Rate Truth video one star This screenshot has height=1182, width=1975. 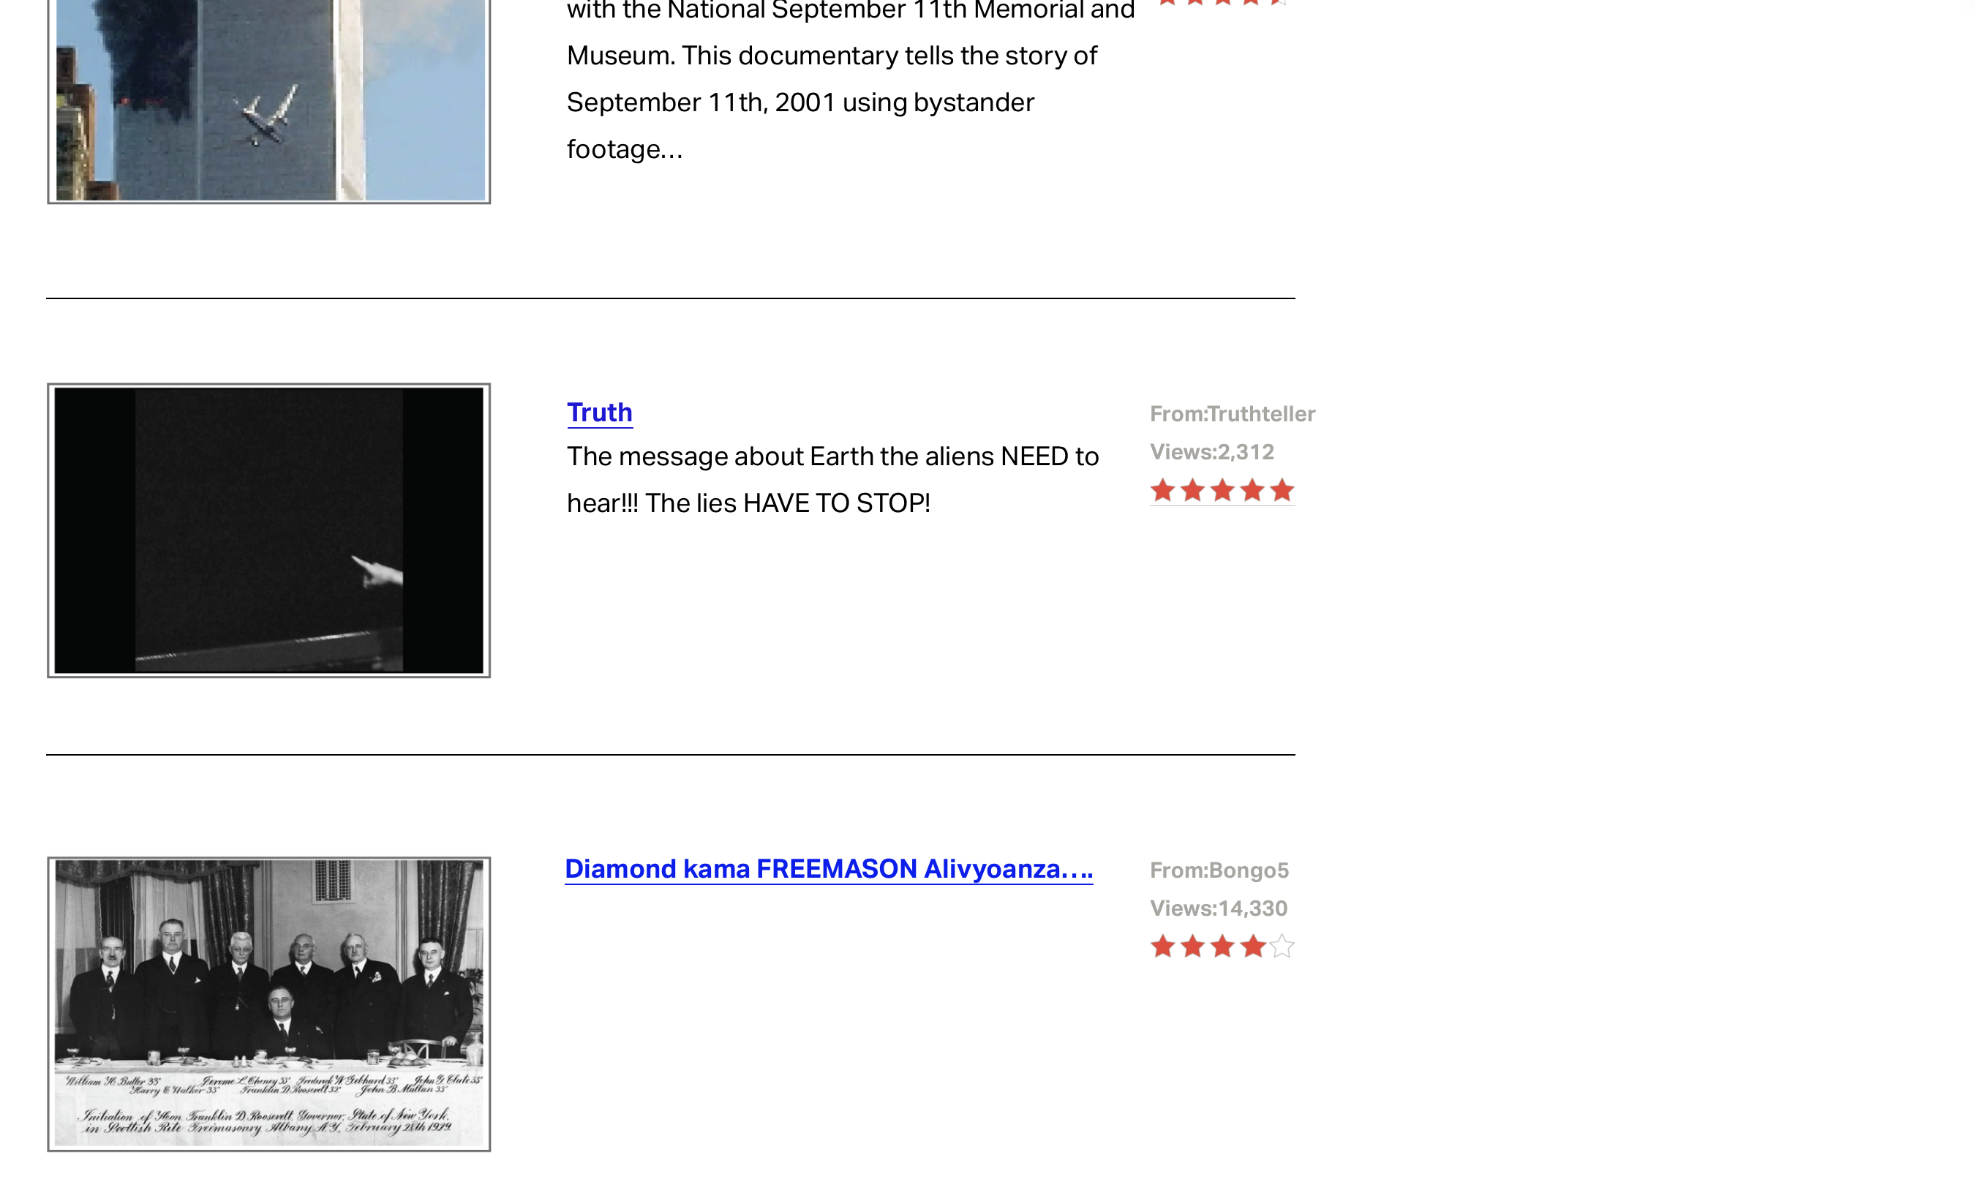click(x=1164, y=491)
